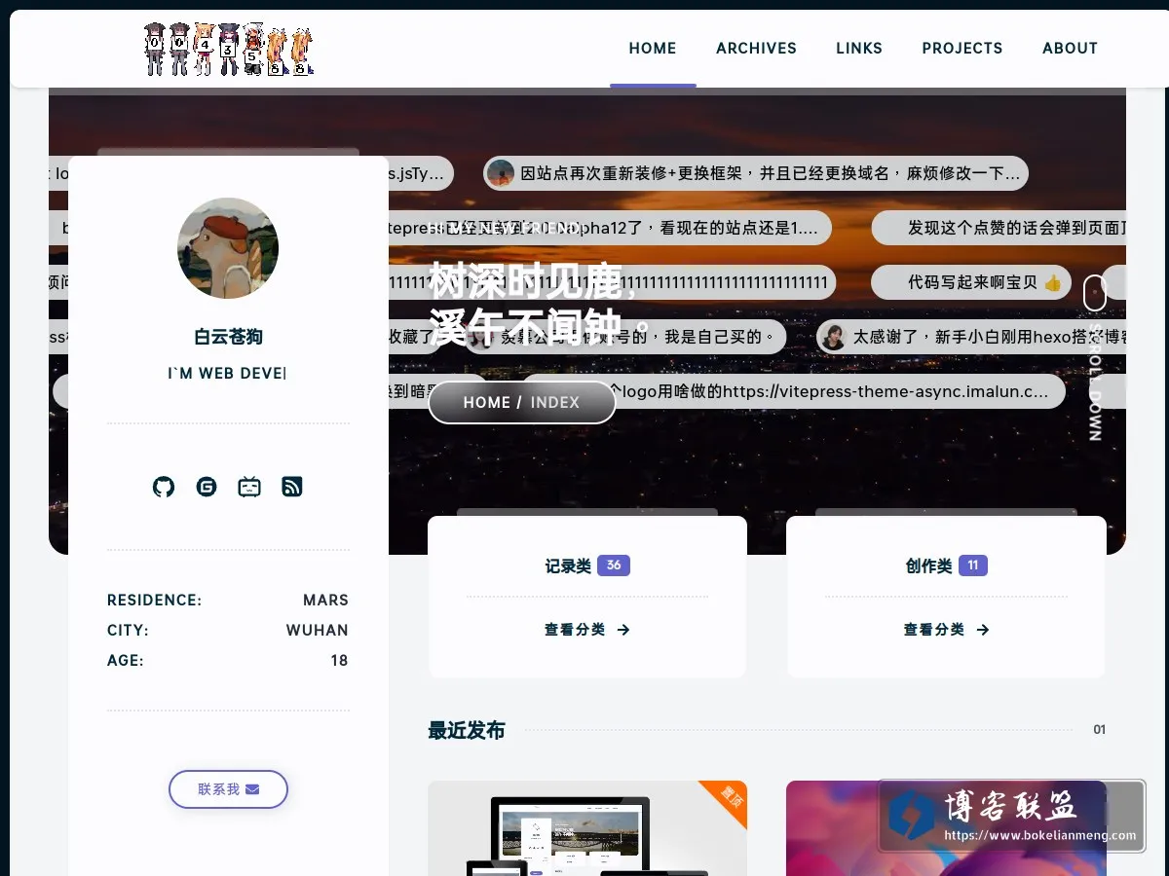This screenshot has height=876, width=1169.
Task: Click the 创作类 category title
Action: pos(928,566)
